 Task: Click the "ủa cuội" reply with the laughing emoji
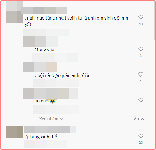pos(45,101)
